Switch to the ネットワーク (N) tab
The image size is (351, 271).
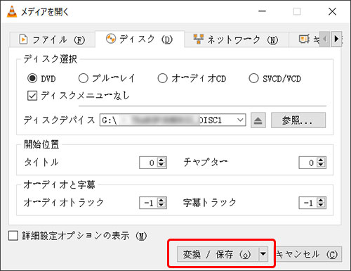pos(236,39)
